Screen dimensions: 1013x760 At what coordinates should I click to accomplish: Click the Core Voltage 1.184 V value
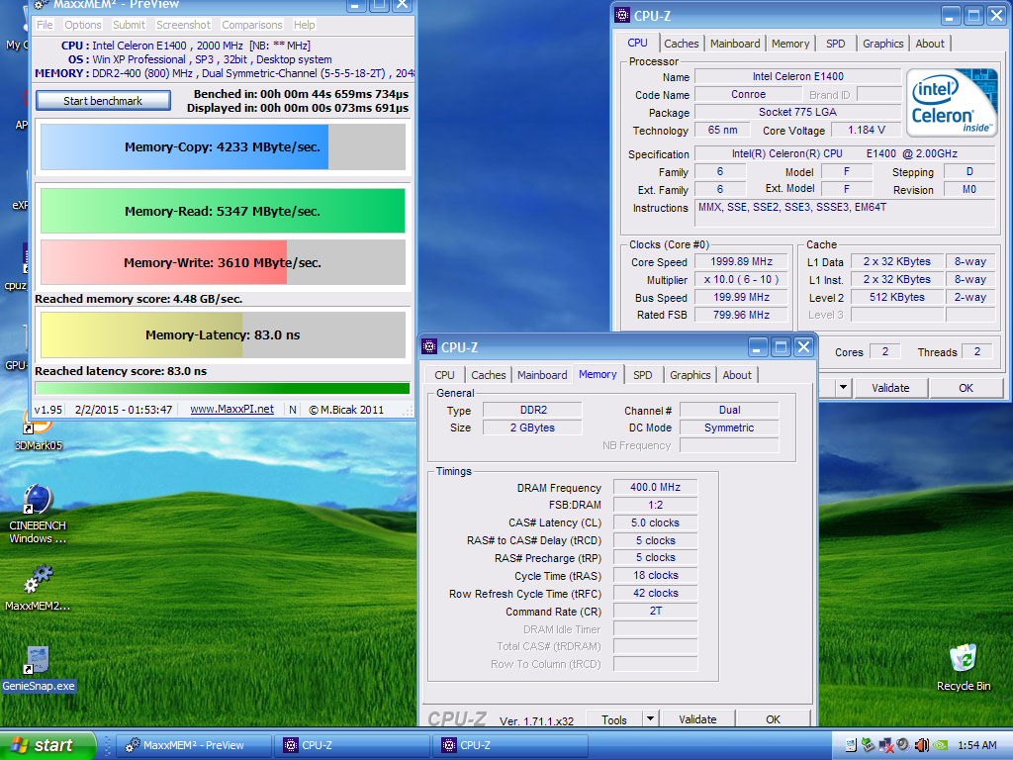(x=867, y=130)
